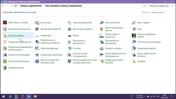Open the Центр синхронизации green icon
Screen dimensions: 176x99
pos(5,61)
